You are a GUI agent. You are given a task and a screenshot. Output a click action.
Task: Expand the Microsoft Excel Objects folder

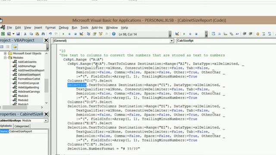click(5, 53)
